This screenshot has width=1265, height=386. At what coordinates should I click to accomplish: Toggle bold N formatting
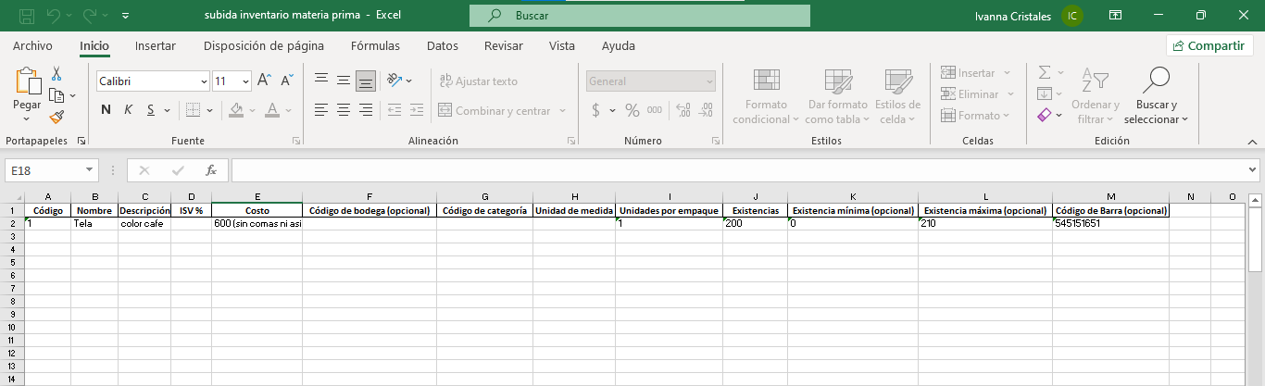click(106, 110)
